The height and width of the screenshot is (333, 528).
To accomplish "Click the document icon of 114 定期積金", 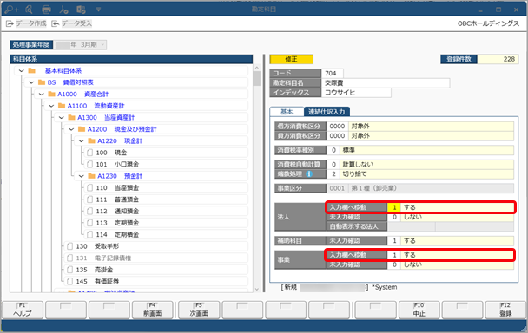I will 90,234.
